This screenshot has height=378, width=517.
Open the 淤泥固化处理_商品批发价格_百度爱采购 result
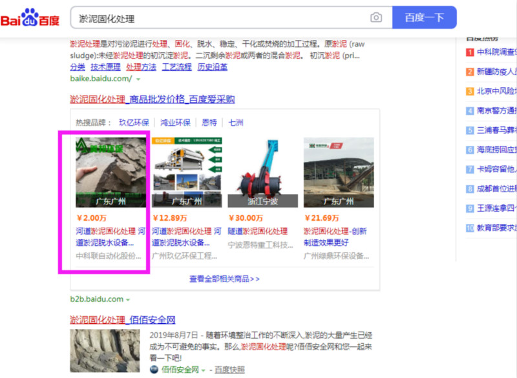(153, 99)
